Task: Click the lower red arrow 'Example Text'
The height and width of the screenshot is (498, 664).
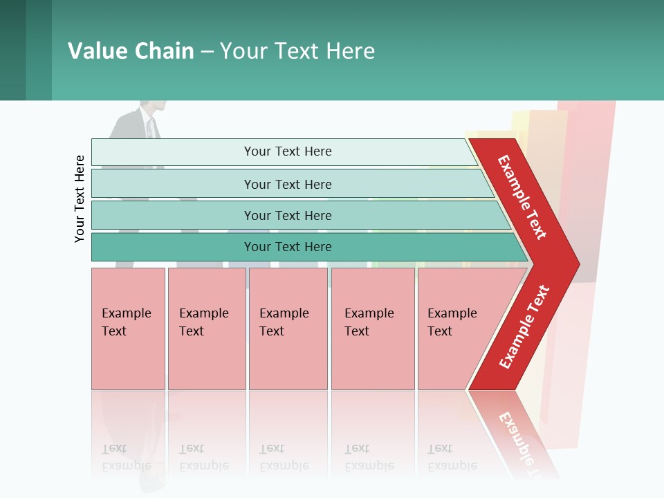Action: click(x=524, y=327)
